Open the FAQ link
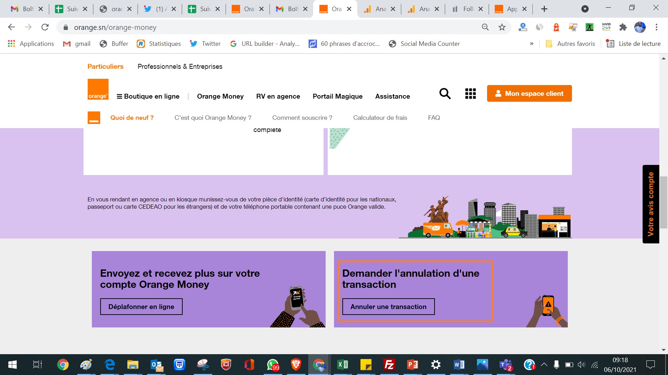 pos(434,118)
